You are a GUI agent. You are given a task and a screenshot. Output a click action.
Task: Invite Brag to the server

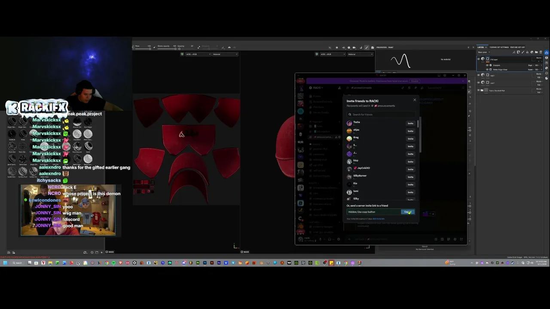(410, 139)
